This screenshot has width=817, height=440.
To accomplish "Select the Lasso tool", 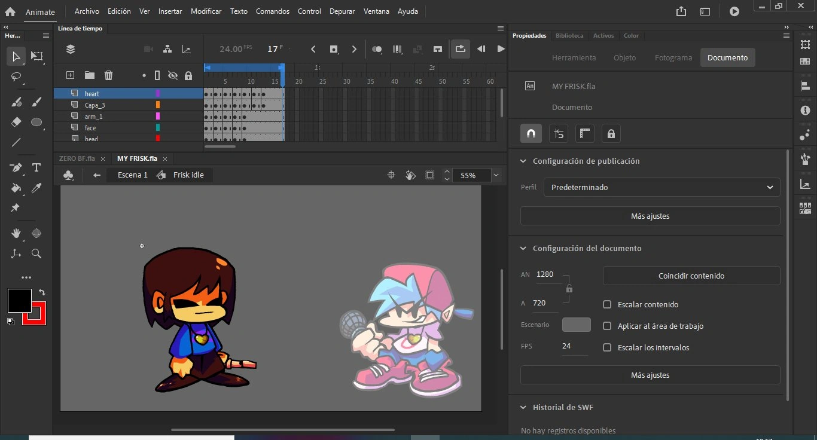I will click(16, 77).
